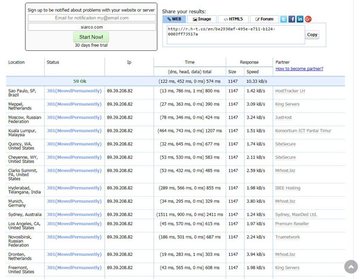Open How to become partner link
Viewport: 363px width, 279px height.
(x=299, y=69)
